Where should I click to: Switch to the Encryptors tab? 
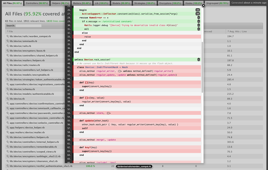pos(170,3)
